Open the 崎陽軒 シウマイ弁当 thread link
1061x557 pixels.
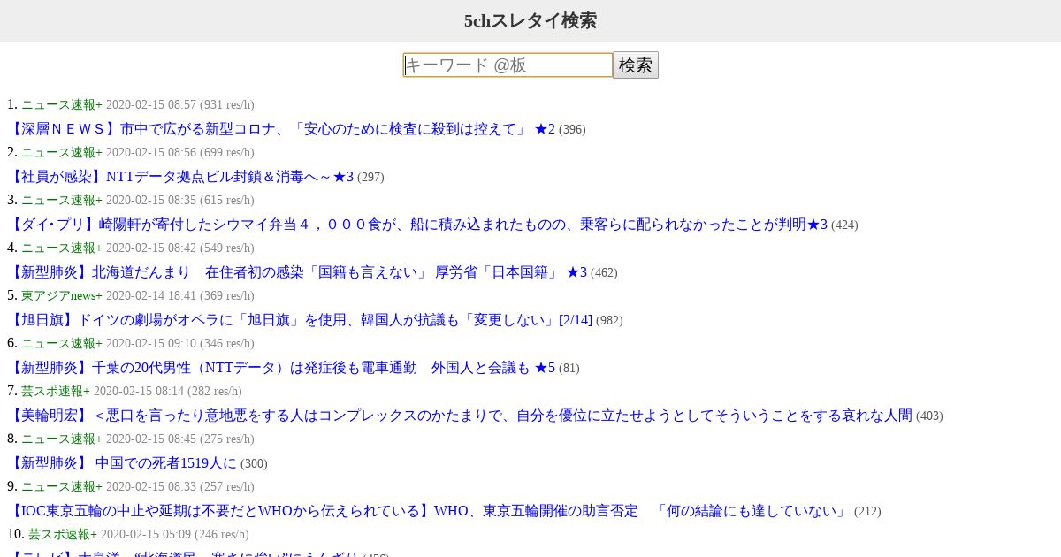tap(417, 225)
